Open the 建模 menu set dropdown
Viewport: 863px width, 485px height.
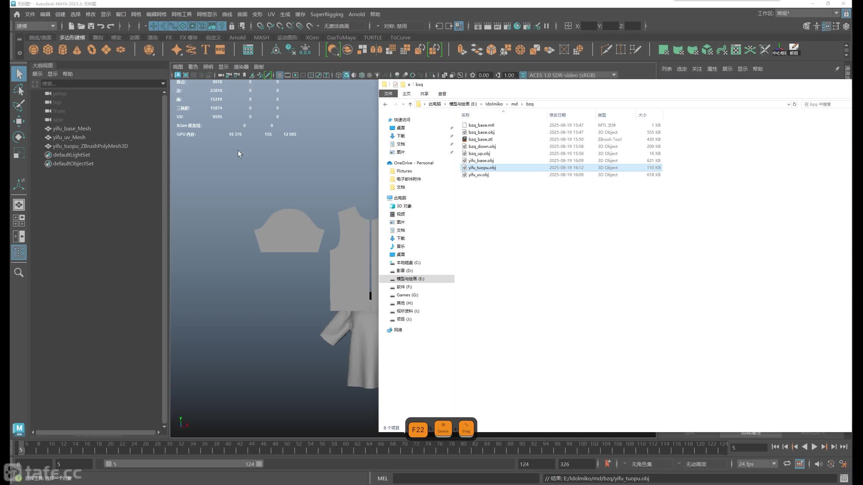point(36,26)
